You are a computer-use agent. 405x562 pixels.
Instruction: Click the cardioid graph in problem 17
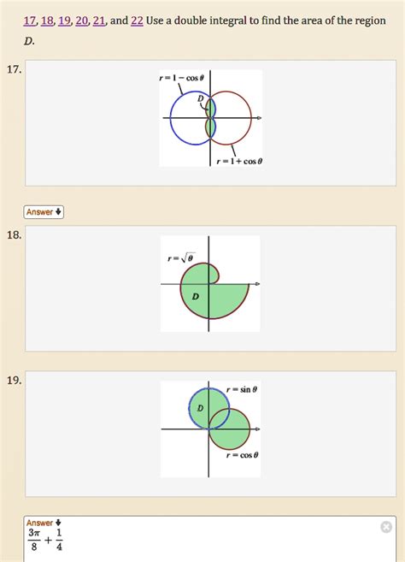210,118
